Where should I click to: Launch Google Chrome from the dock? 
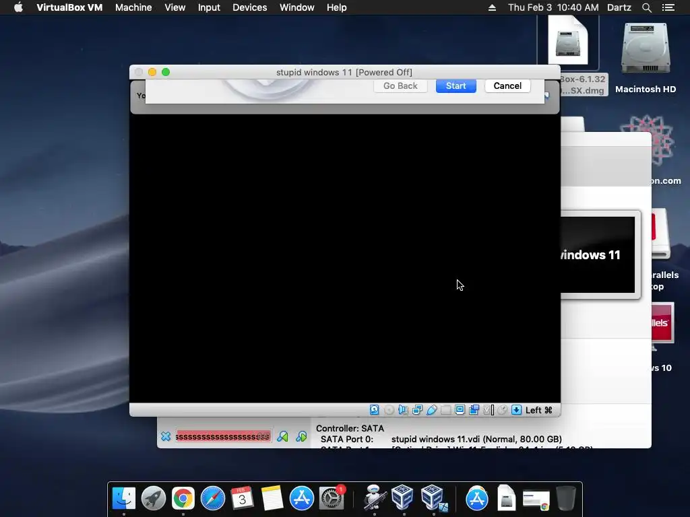point(183,498)
